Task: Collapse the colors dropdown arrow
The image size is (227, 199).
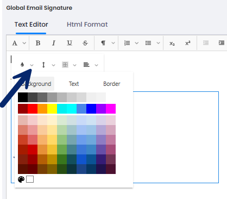Action: pos(31,65)
